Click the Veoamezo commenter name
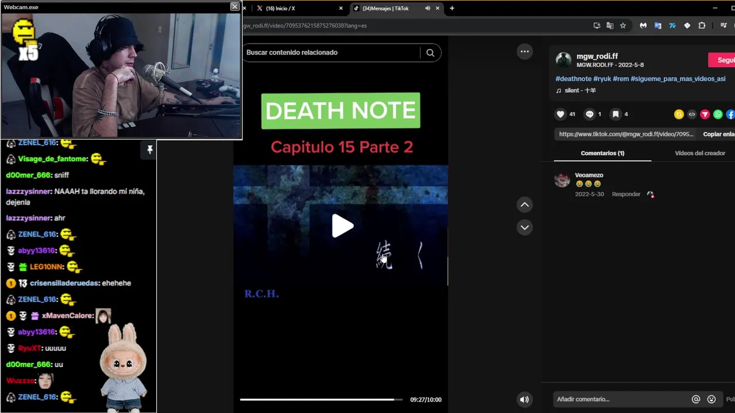 [589, 175]
